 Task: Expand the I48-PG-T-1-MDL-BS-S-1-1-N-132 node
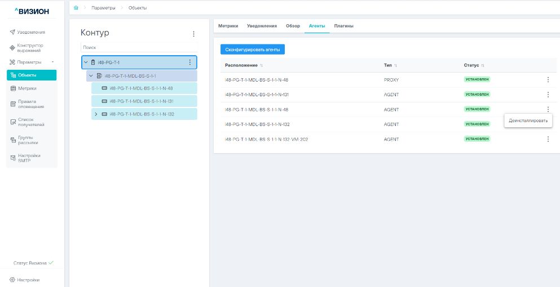coord(96,114)
